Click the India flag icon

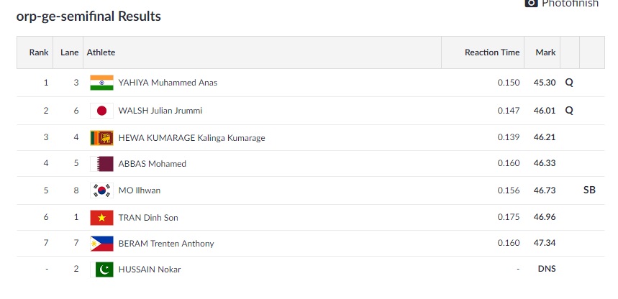(x=101, y=83)
